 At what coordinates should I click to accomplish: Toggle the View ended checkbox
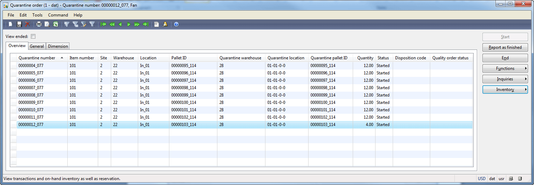[33, 36]
